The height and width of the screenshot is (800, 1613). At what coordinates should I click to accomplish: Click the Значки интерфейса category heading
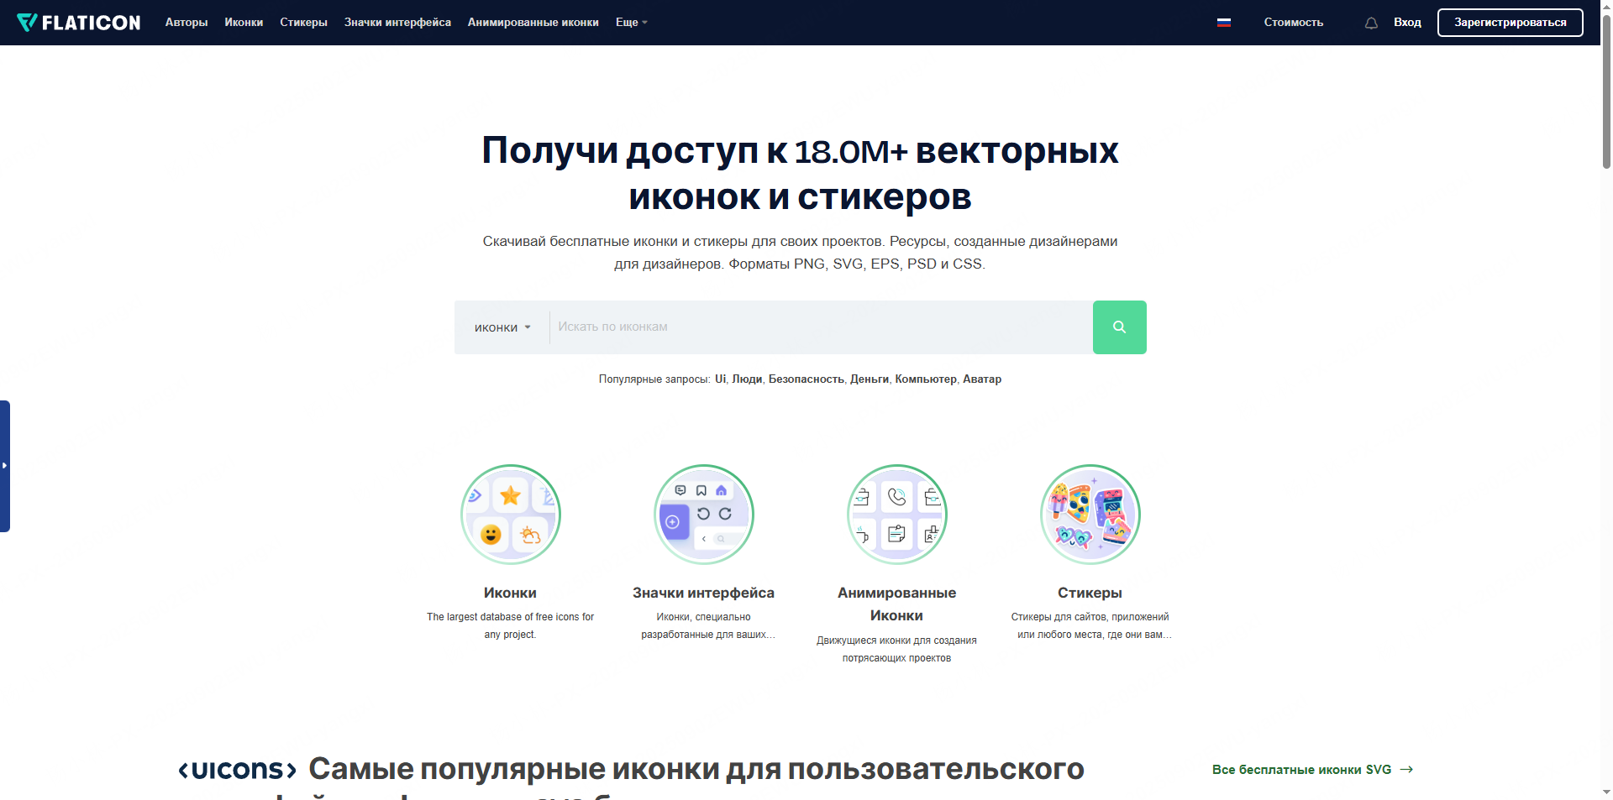pos(703,593)
